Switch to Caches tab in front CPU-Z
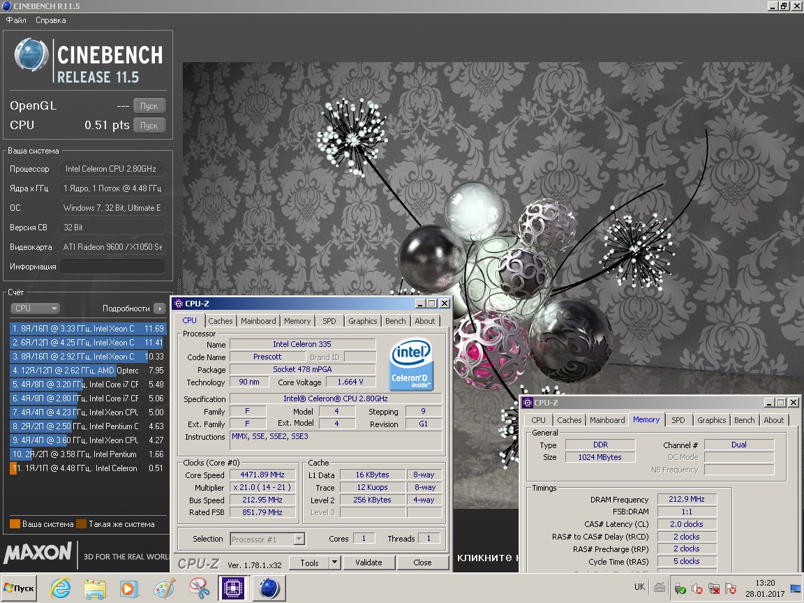 pyautogui.click(x=221, y=321)
